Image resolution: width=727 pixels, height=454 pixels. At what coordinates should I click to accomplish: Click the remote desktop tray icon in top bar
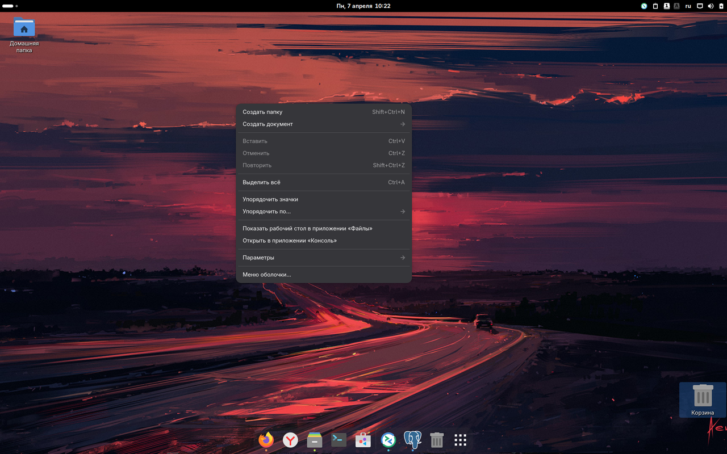[644, 6]
